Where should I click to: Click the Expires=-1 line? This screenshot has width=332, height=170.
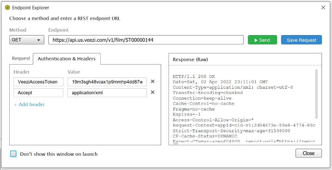click(x=187, y=114)
